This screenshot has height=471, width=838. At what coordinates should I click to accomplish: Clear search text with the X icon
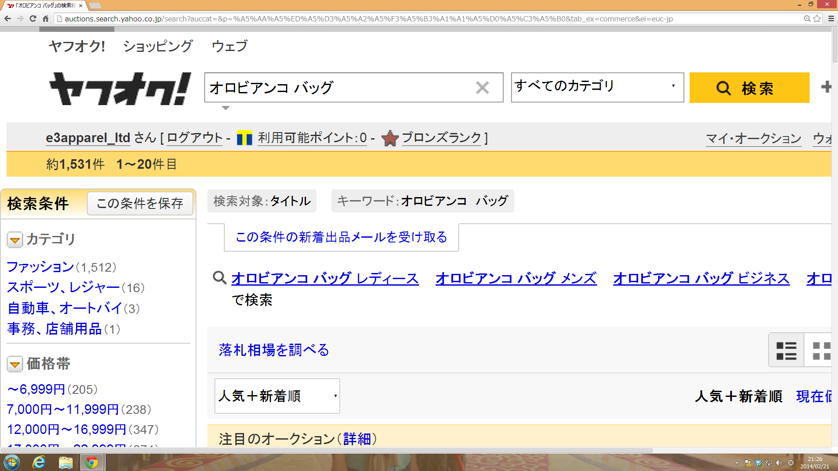click(x=482, y=88)
